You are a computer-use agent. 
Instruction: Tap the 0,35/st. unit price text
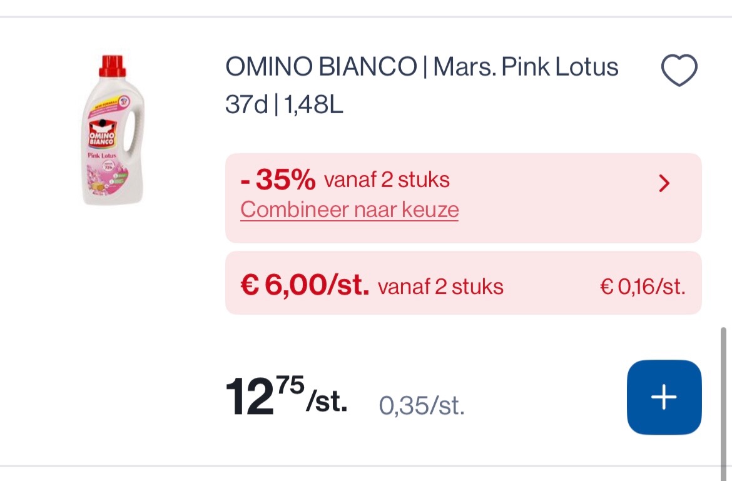[x=421, y=405]
